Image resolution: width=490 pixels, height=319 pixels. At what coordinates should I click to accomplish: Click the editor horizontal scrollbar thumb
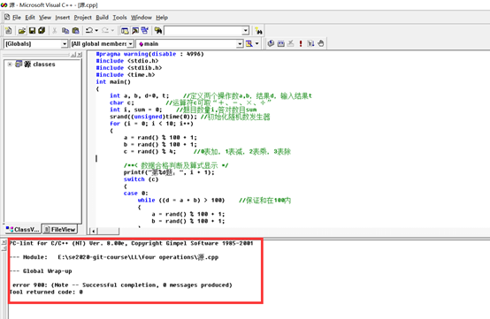click(x=108, y=231)
